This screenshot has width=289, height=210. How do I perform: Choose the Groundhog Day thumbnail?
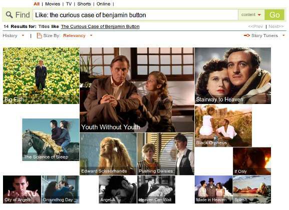pos(61,189)
